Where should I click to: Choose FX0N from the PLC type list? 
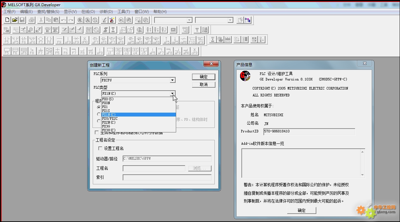point(139,103)
